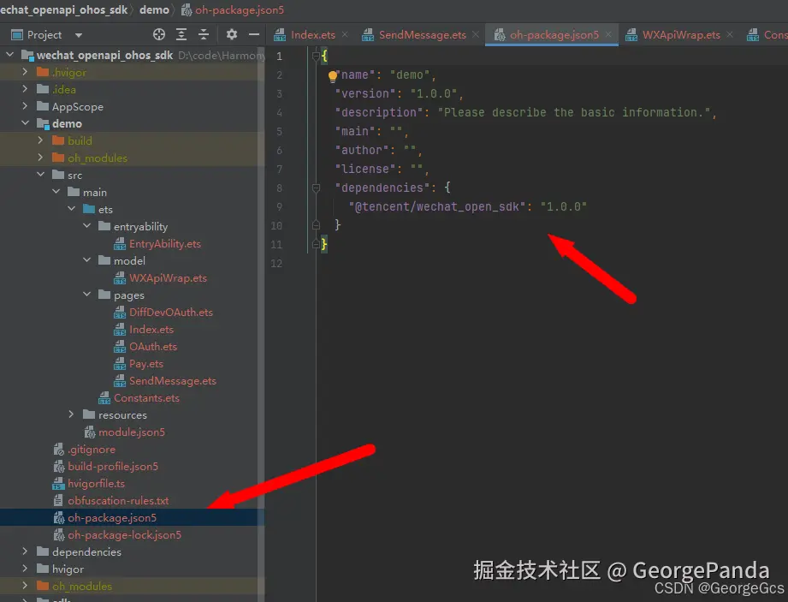Close the Index.ets tab
This screenshot has width=788, height=602.
(345, 34)
